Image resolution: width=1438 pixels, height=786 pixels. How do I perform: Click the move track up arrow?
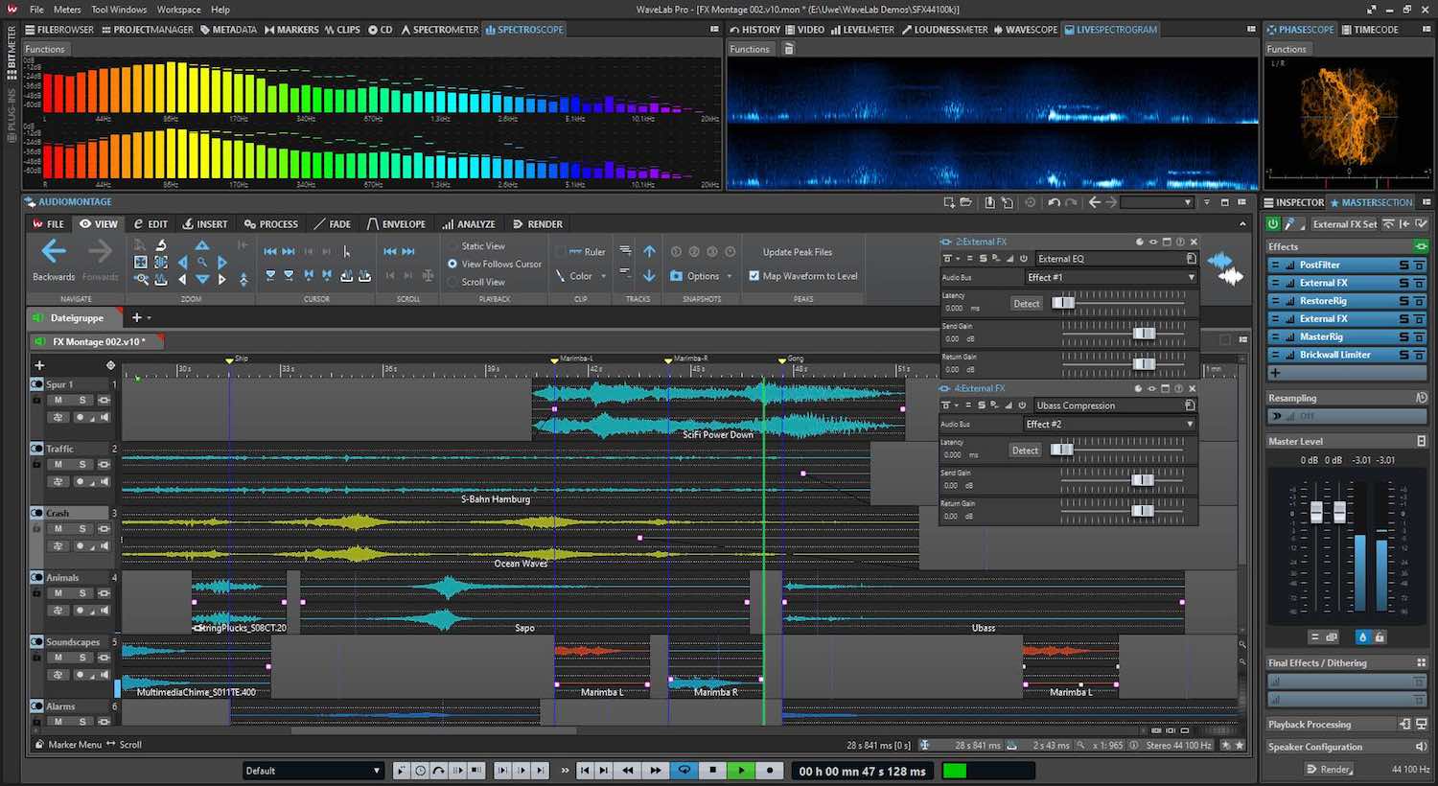coord(649,251)
